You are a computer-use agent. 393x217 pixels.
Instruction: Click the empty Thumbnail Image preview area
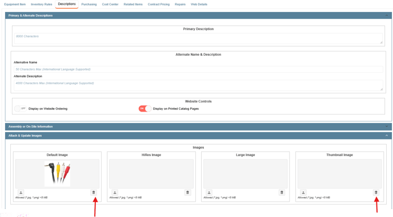click(340, 174)
